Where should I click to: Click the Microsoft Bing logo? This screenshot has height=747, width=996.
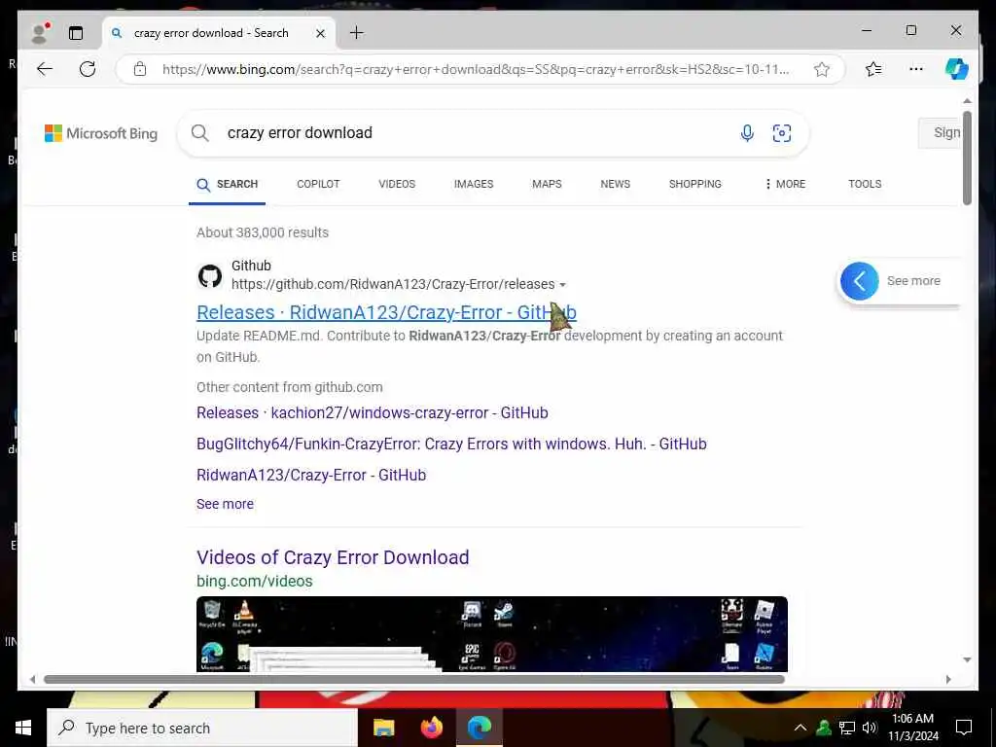(100, 133)
